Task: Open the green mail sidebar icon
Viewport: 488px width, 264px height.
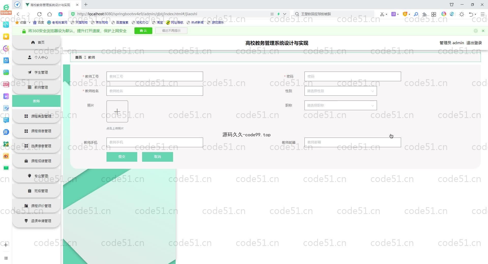Action: (6, 168)
